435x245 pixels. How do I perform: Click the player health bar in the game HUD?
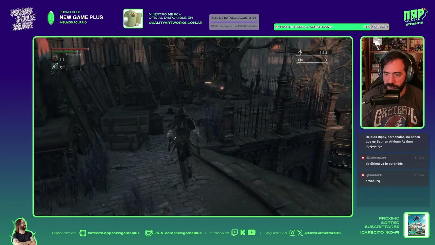(70, 50)
